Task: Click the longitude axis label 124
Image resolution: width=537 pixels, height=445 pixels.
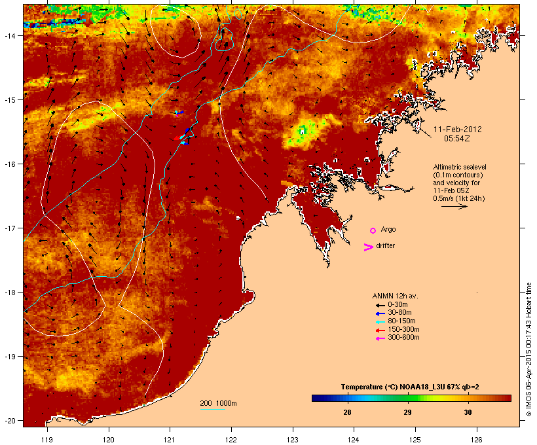Action: (x=354, y=440)
